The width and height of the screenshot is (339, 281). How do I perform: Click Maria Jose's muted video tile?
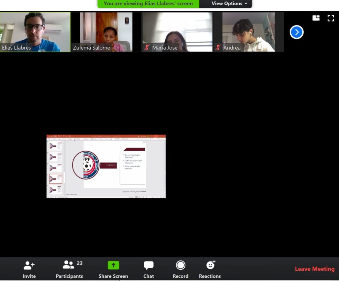click(x=177, y=32)
